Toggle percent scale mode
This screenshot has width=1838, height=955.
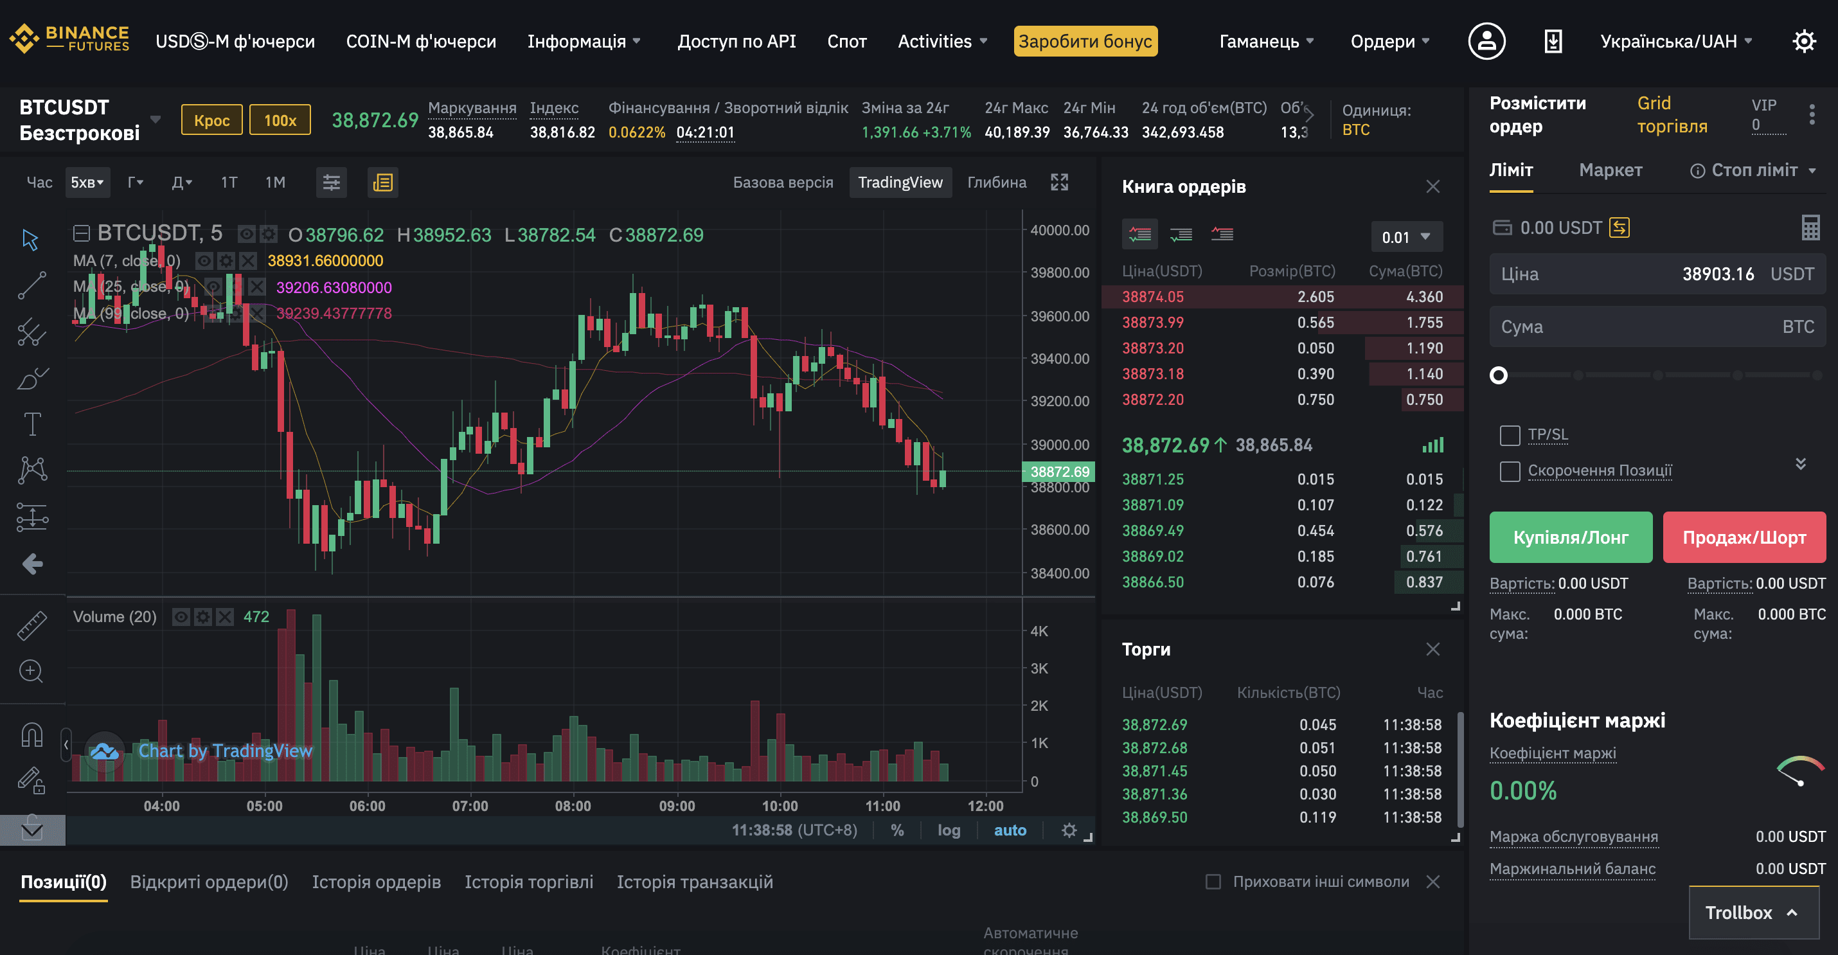pos(897,830)
